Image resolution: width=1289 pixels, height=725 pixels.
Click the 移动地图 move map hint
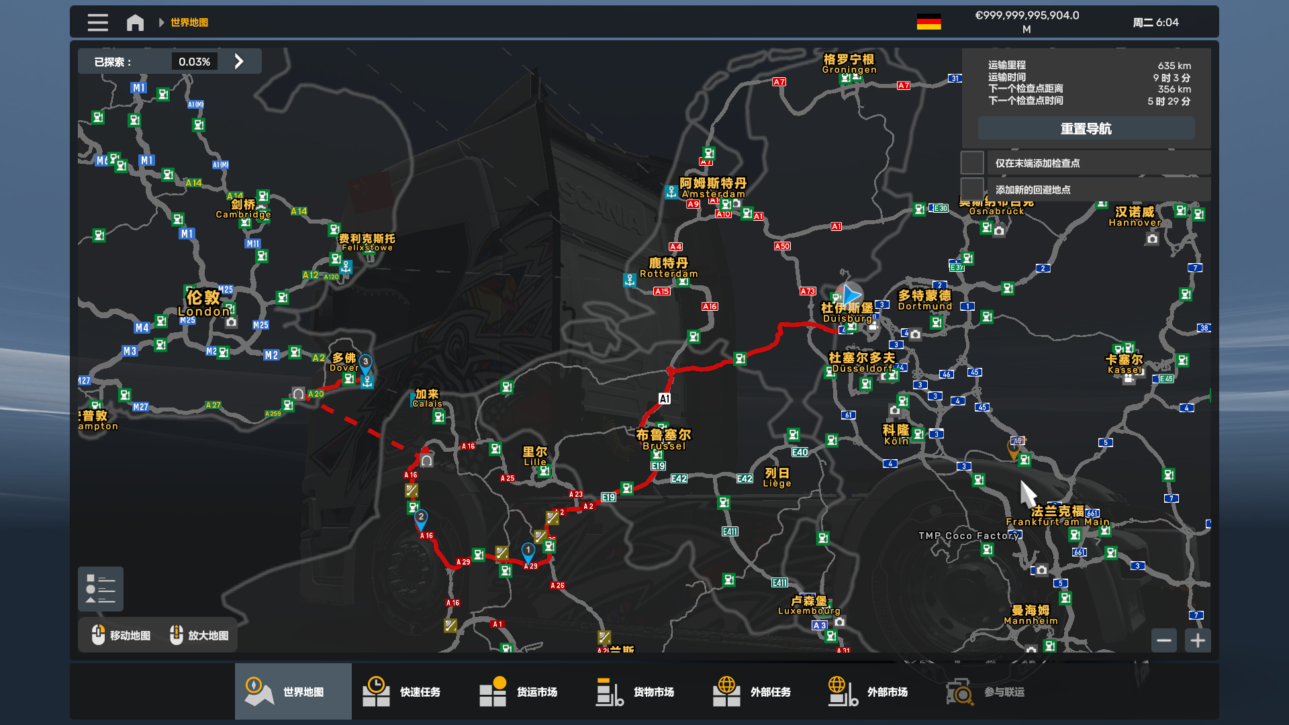click(121, 635)
